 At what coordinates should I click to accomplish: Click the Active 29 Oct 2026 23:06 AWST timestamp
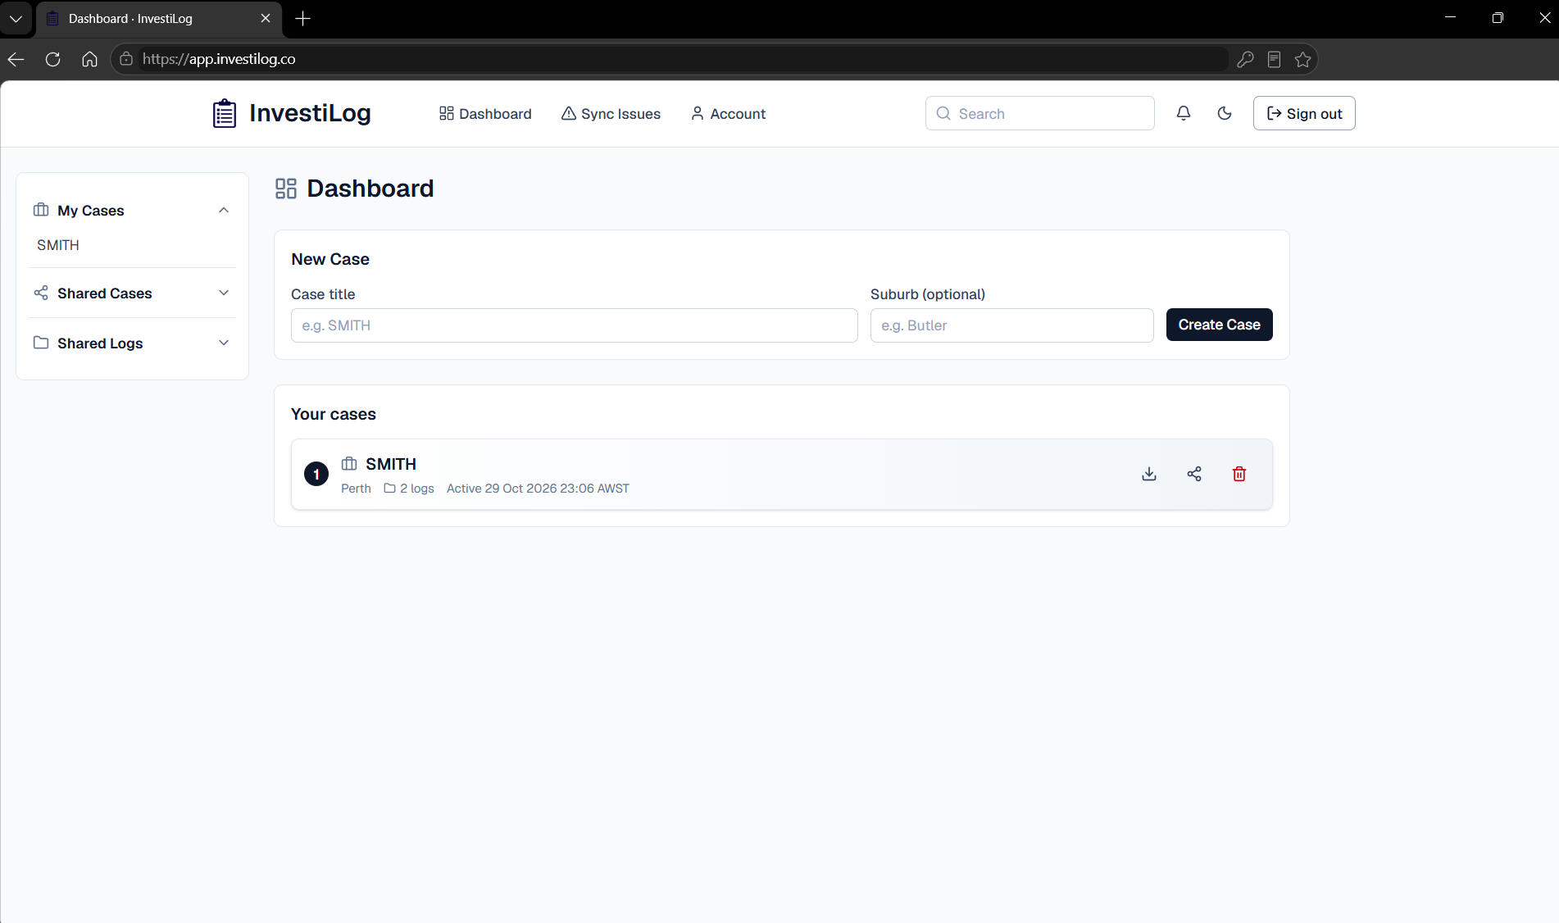tap(538, 488)
